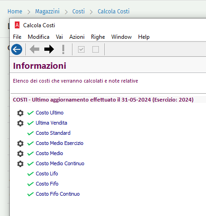Open the Window menu
Screen dimensions: 206x216
tap(121, 37)
